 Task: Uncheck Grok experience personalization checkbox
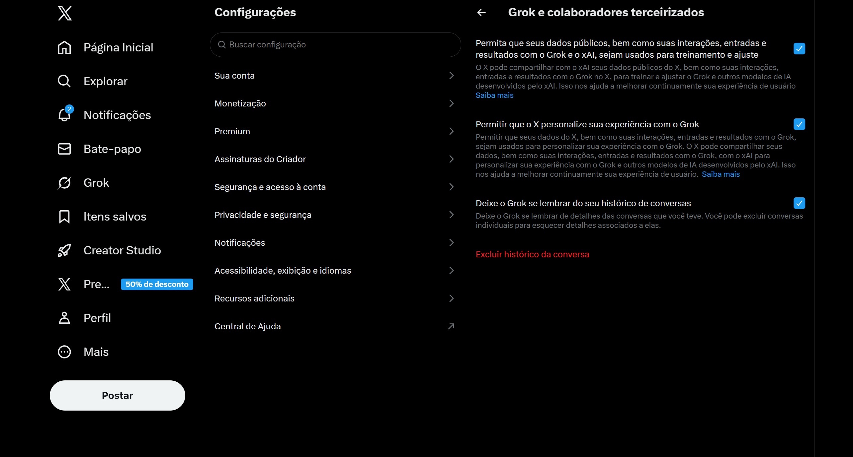click(x=799, y=124)
